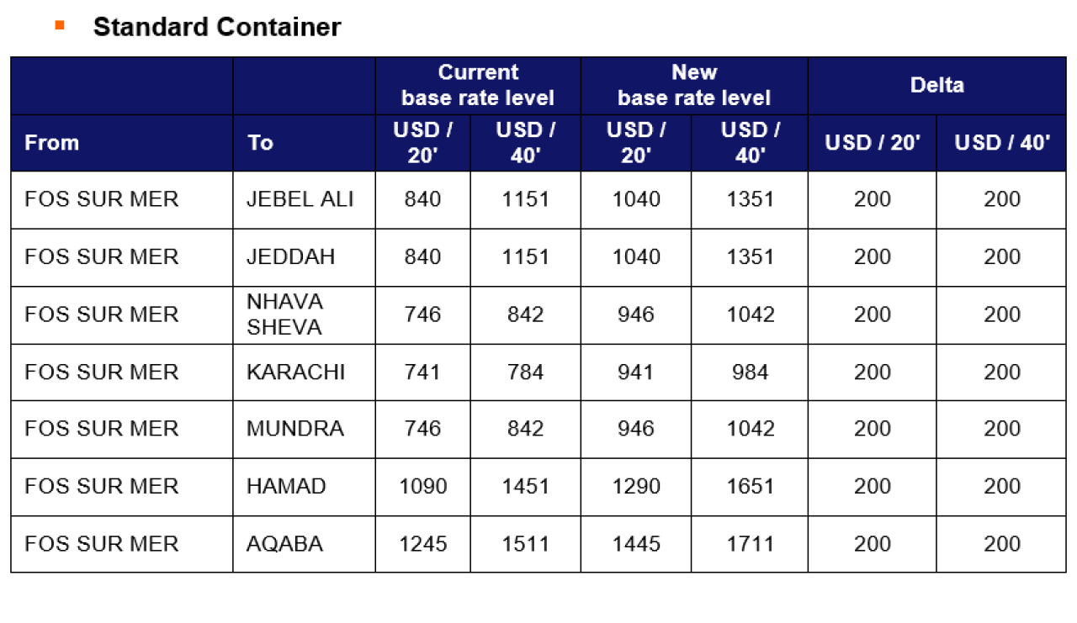Viewport: 1077px width, 623px height.
Task: Select the AQABA destination cell
Action: tap(304, 544)
